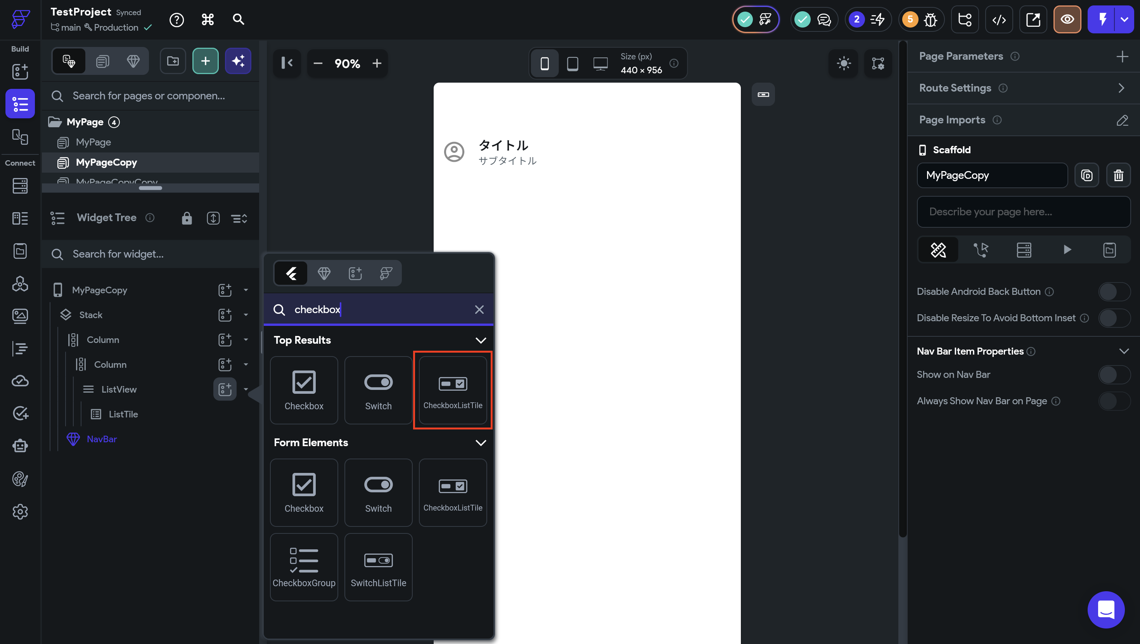This screenshot has height=644, width=1140.
Task: Open the debug bug issues icon
Action: 930,19
